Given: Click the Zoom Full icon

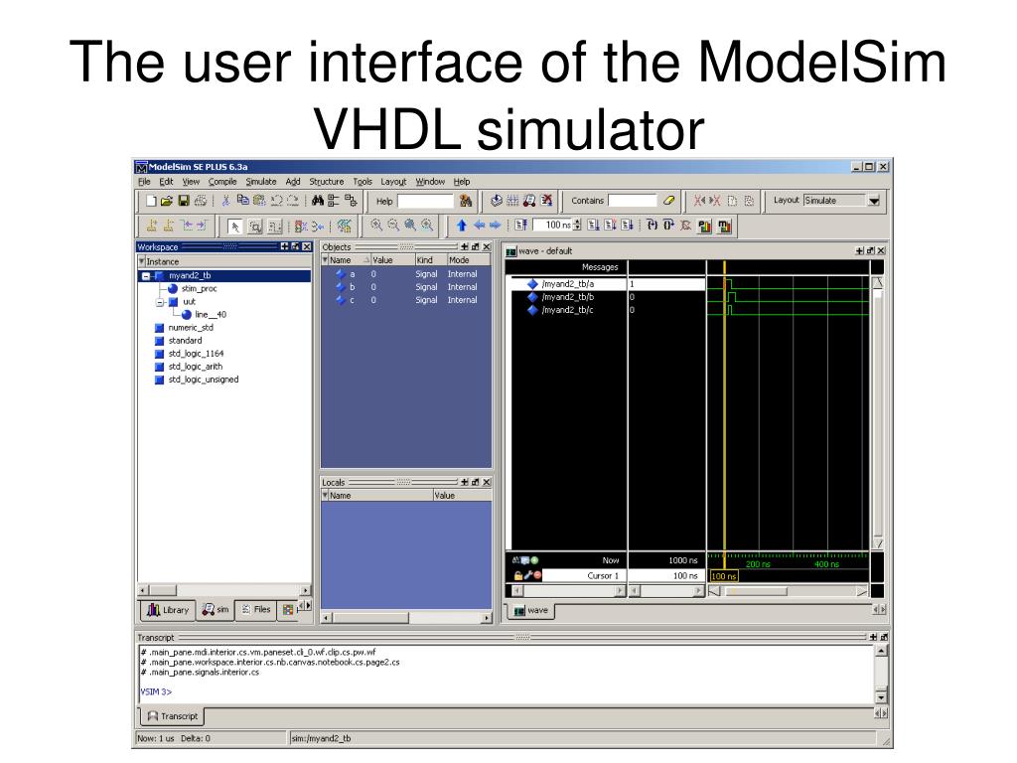Looking at the screenshot, I should pyautogui.click(x=410, y=226).
